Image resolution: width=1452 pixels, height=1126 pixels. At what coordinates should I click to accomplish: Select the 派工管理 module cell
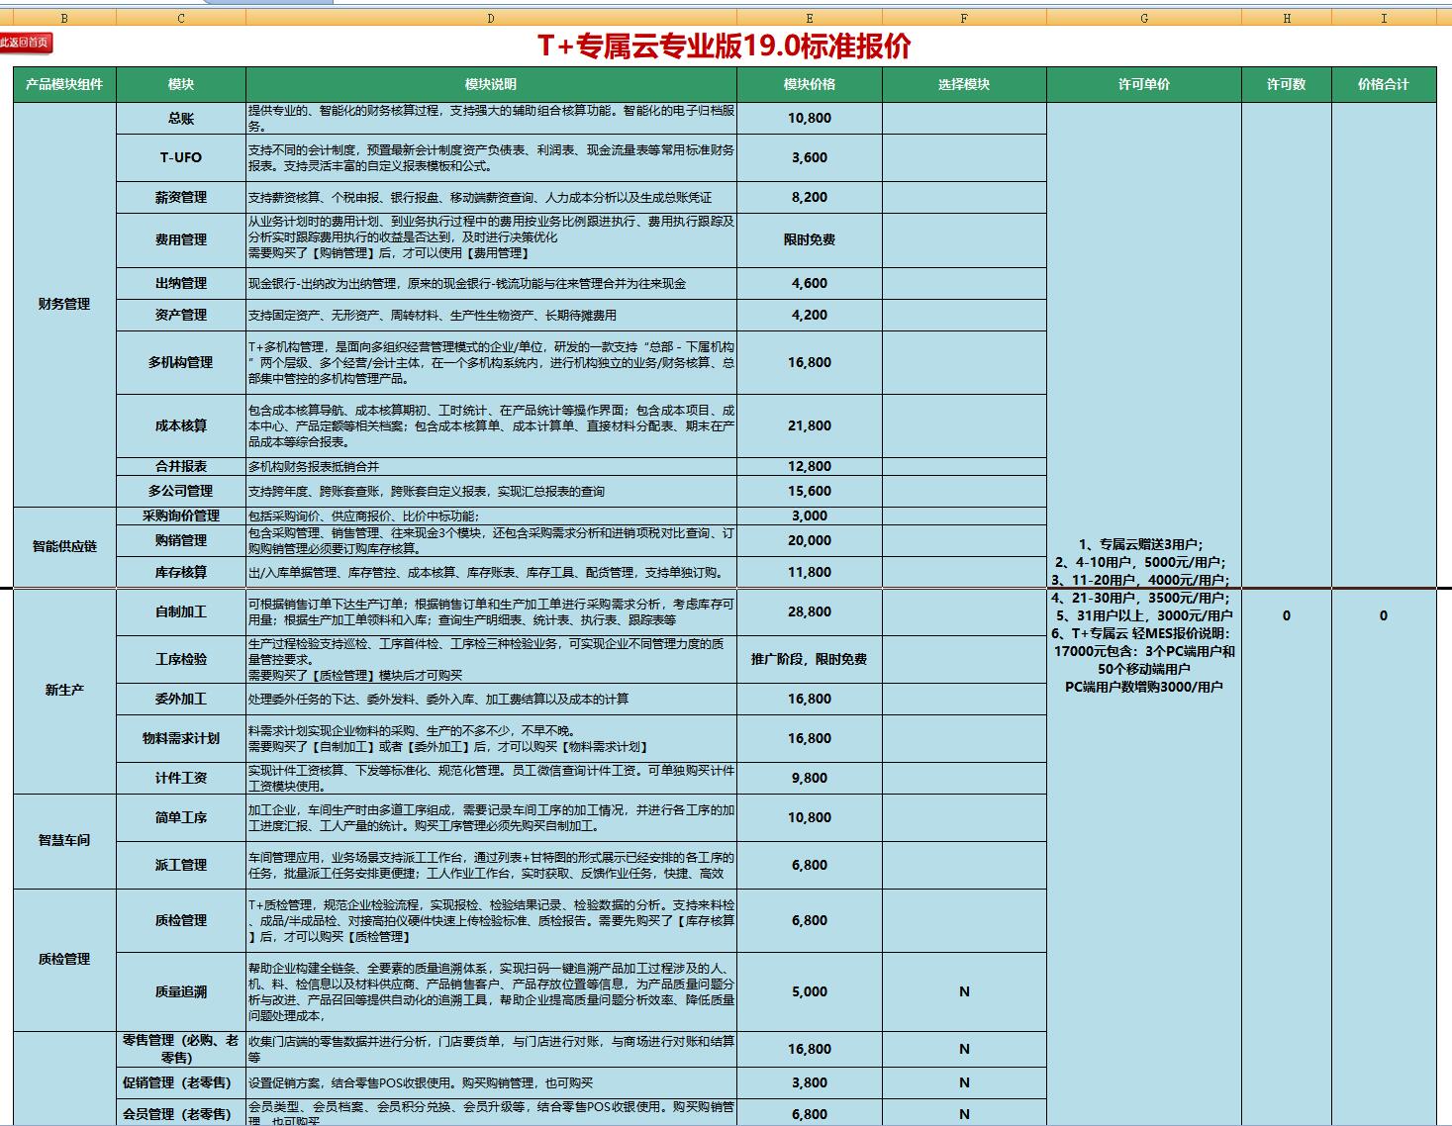[180, 865]
